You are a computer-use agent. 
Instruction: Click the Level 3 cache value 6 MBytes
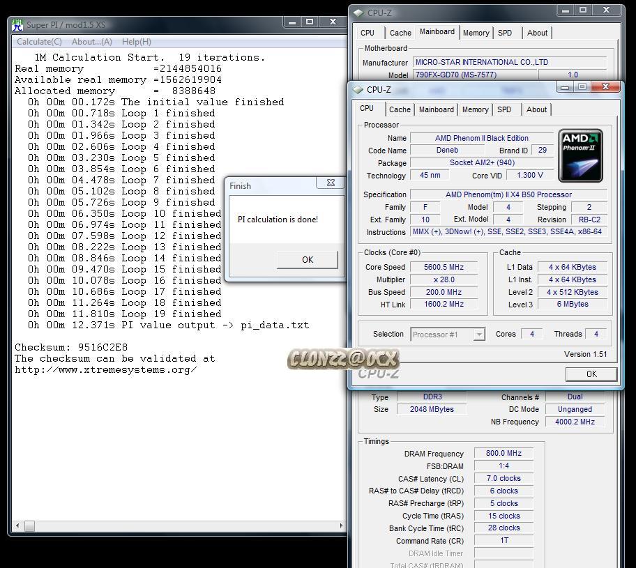tap(573, 304)
